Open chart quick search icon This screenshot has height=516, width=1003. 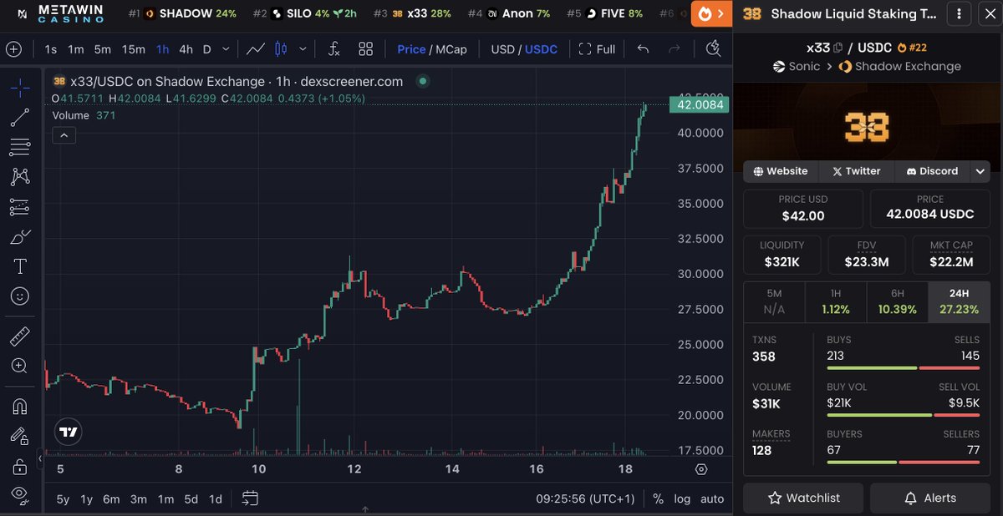(x=713, y=48)
